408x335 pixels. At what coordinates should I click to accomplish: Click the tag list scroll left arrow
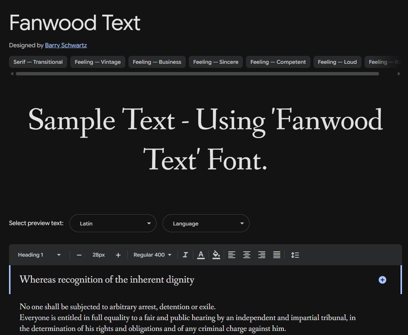tap(12, 74)
